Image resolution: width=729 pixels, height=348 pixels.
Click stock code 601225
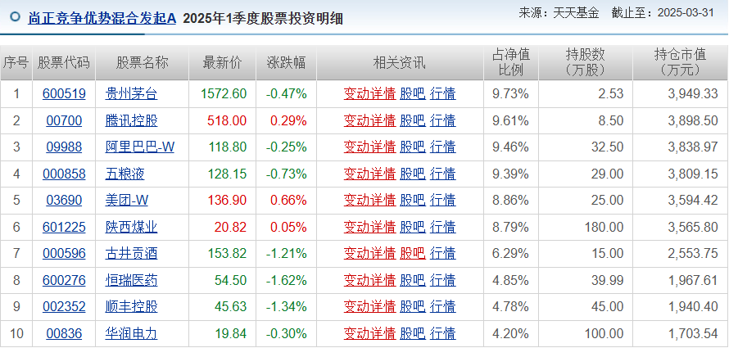tap(64, 227)
